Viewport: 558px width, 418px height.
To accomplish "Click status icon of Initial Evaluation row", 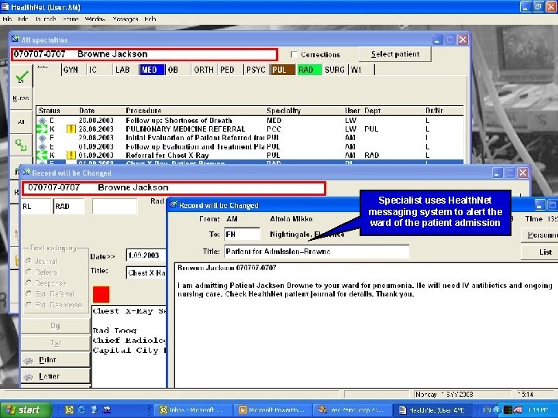I will (42, 138).
